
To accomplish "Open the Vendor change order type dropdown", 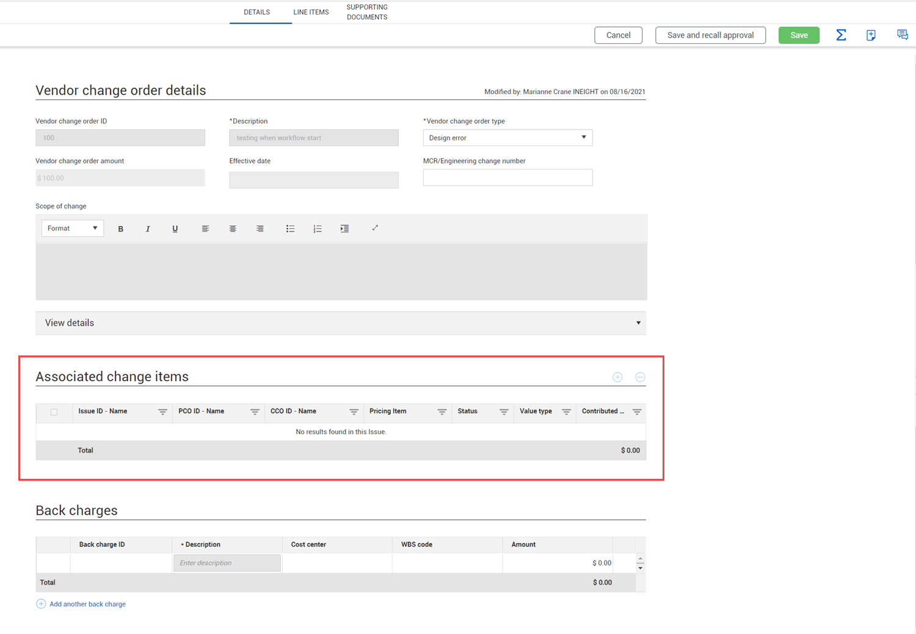I will (x=507, y=137).
